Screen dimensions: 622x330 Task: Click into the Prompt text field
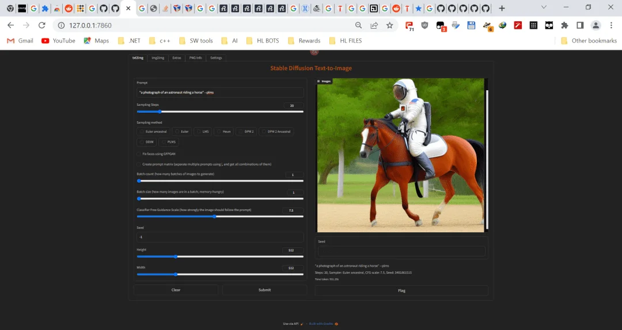pos(220,93)
